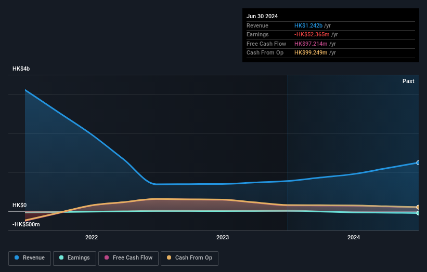Toggle the Cash From Op legend button
427x272 pixels.
(189, 258)
